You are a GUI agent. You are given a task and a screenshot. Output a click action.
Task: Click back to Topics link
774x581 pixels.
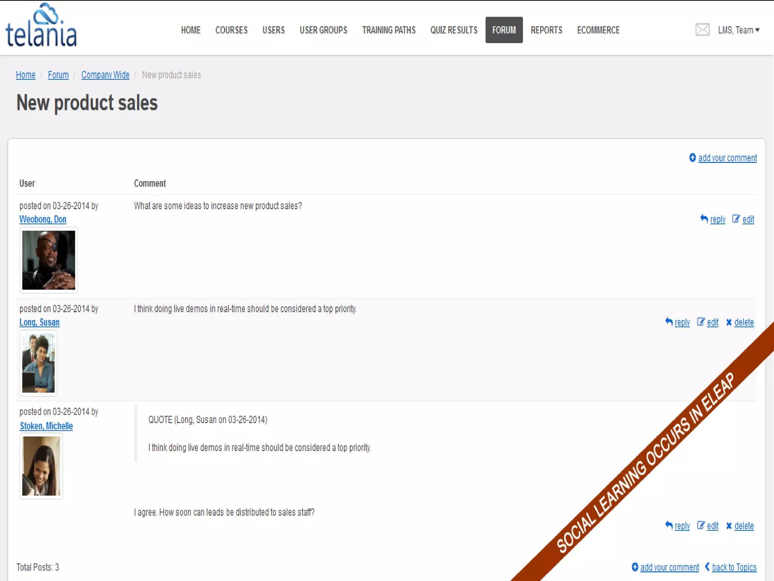coord(734,567)
